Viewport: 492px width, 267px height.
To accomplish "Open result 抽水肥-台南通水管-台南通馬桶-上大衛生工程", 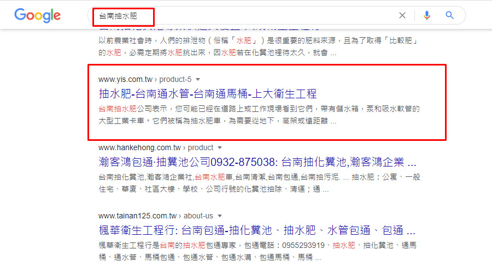I will (x=208, y=94).
